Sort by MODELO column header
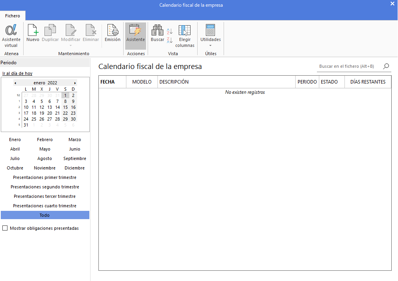 142,82
